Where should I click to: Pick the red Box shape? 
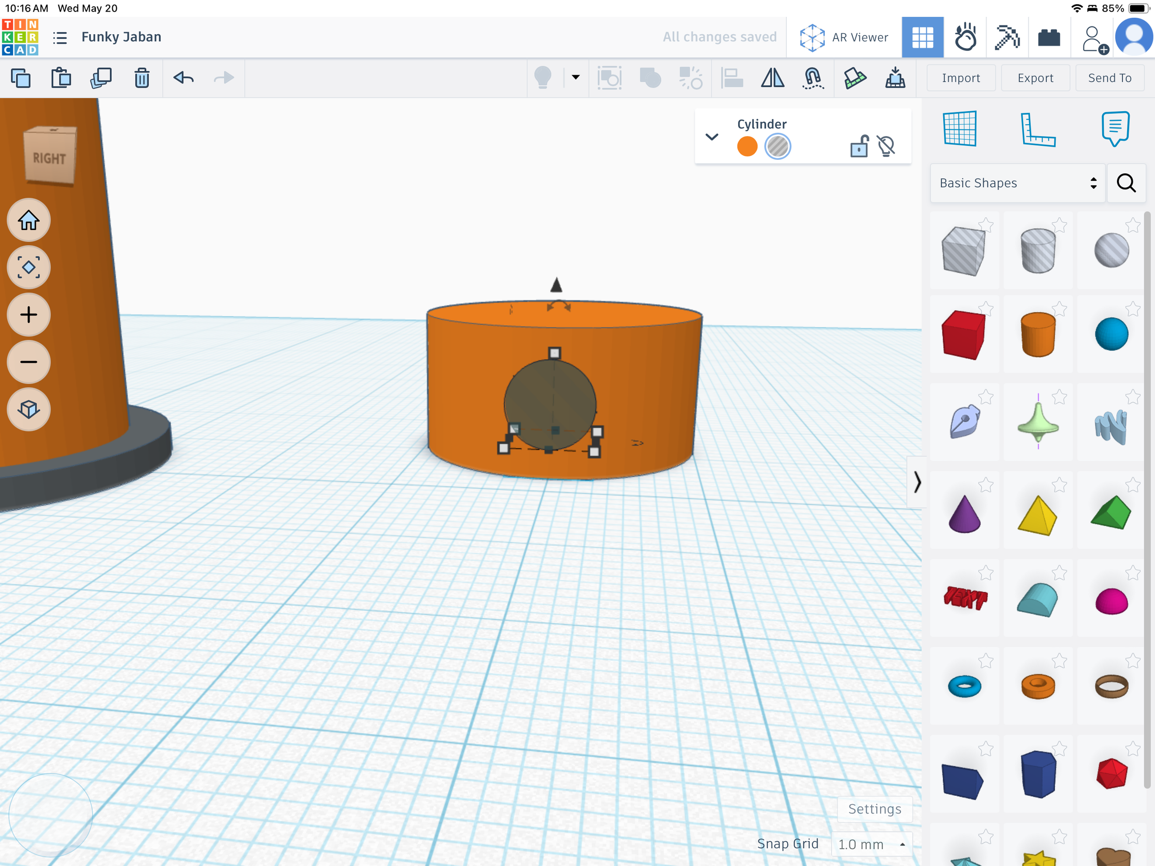pos(963,335)
